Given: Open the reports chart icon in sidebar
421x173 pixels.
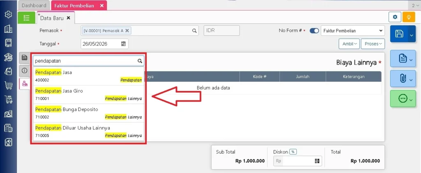Looking at the screenshot, I should pos(8,143).
